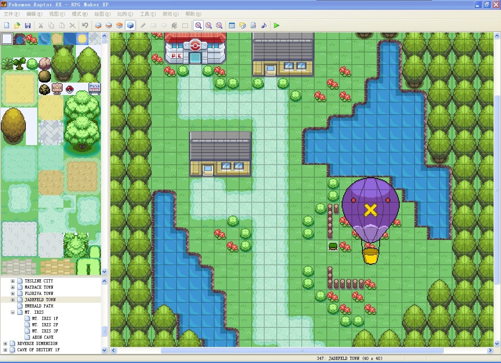Click the tileset palette scroll-down arrow

105,271
